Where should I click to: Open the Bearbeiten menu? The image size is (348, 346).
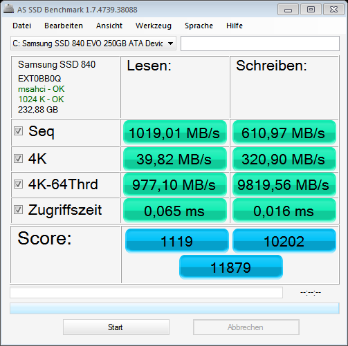(x=64, y=26)
